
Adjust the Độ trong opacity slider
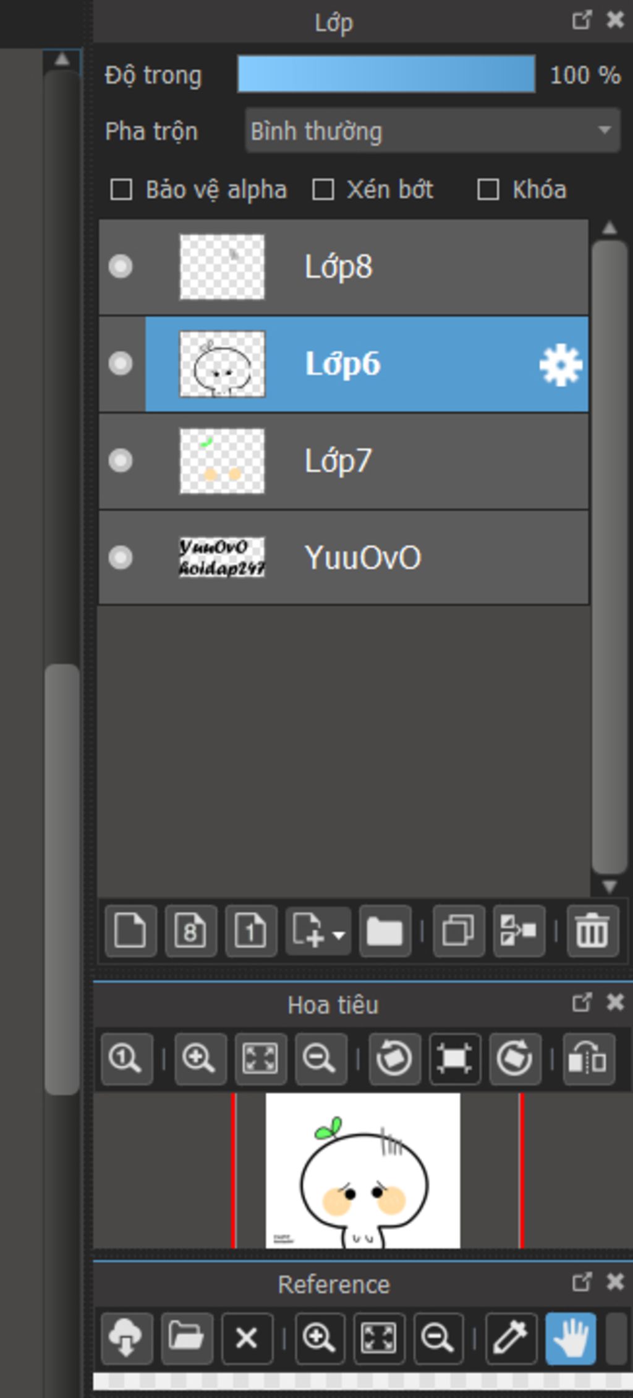[x=386, y=74]
